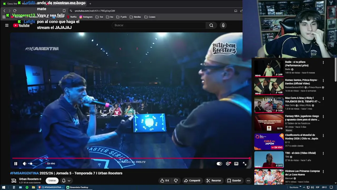
Task: Open the 'live' bookmarks folder
Action: tap(99, 17)
